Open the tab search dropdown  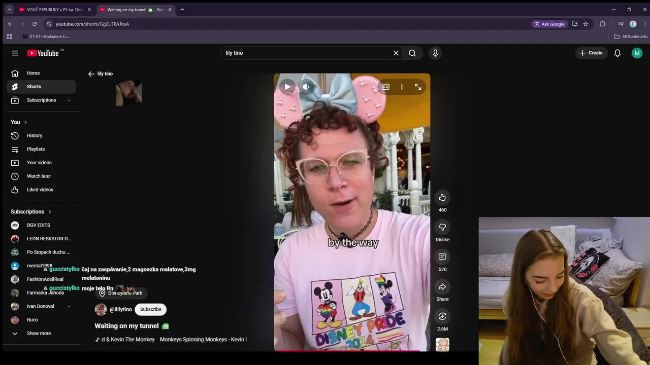pyautogui.click(x=9, y=10)
